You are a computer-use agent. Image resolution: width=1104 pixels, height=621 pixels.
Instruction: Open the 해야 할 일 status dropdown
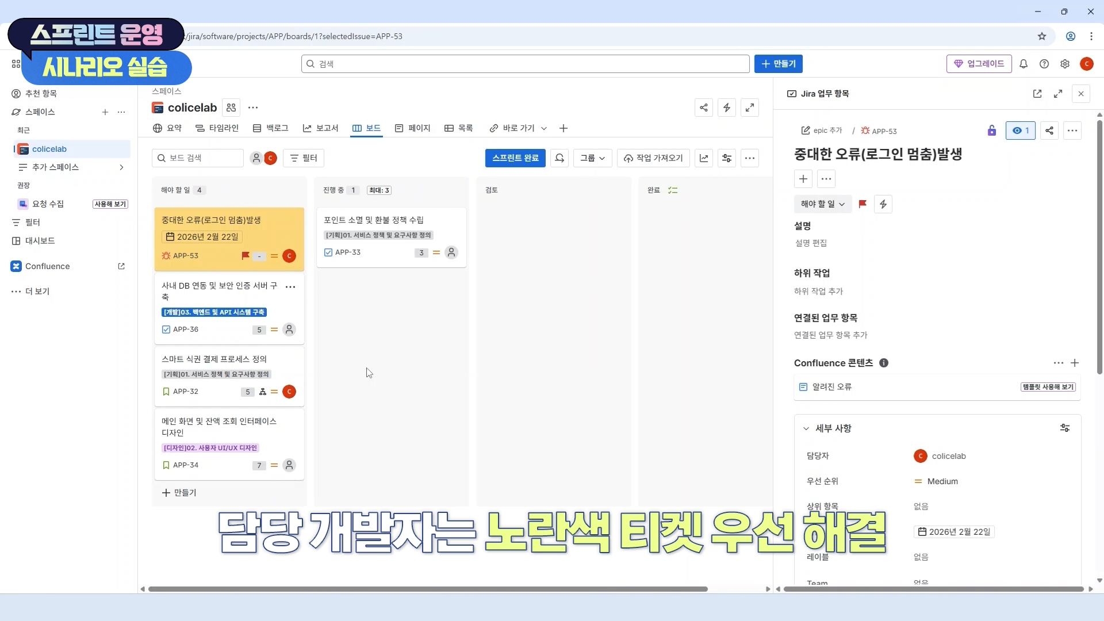pos(822,204)
